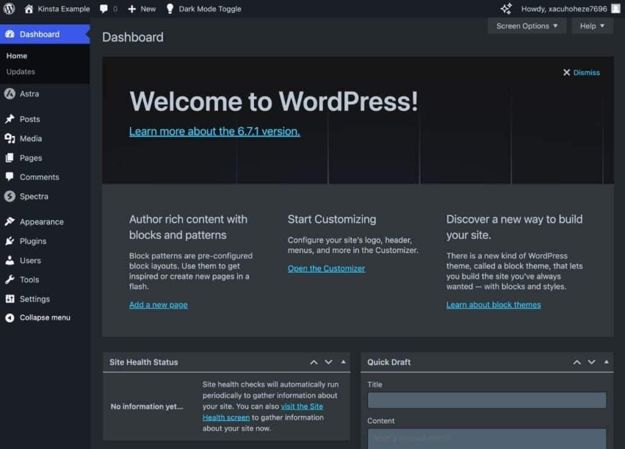The image size is (625, 449).
Task: Toggle the Site Health Status panel
Action: pos(344,362)
